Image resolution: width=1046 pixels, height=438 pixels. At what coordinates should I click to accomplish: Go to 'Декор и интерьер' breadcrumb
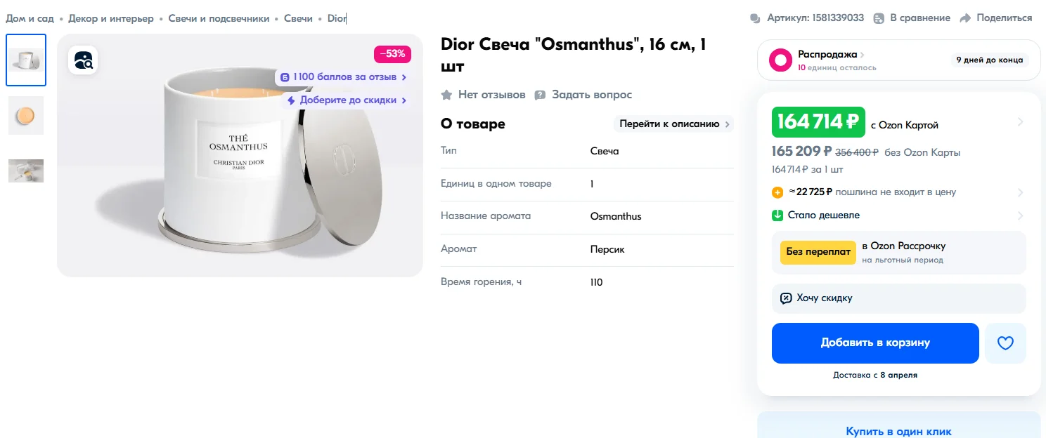click(x=111, y=18)
